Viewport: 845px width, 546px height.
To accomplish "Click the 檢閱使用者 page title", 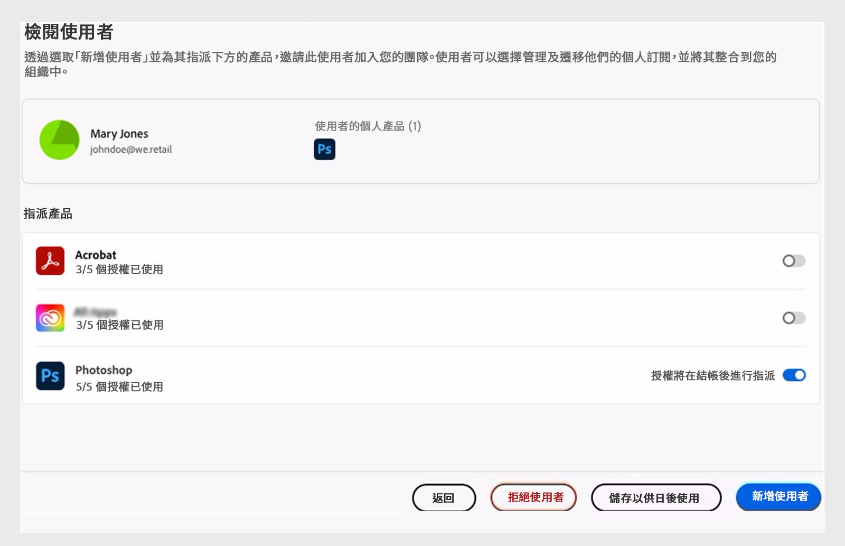I will pyautogui.click(x=69, y=32).
